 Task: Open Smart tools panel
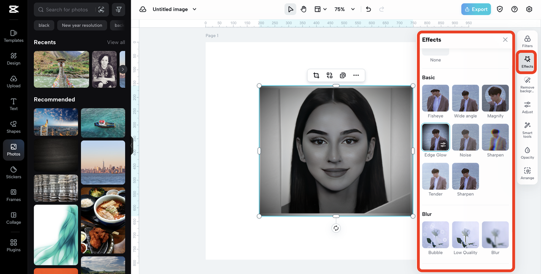click(x=527, y=129)
